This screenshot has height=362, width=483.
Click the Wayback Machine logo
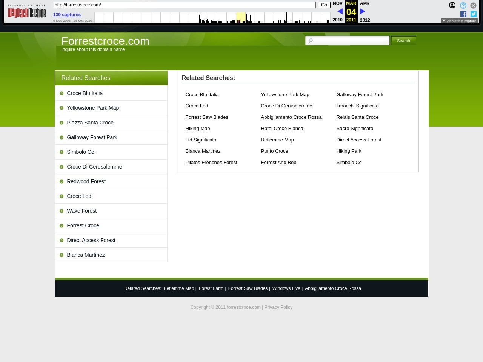pos(27,12)
